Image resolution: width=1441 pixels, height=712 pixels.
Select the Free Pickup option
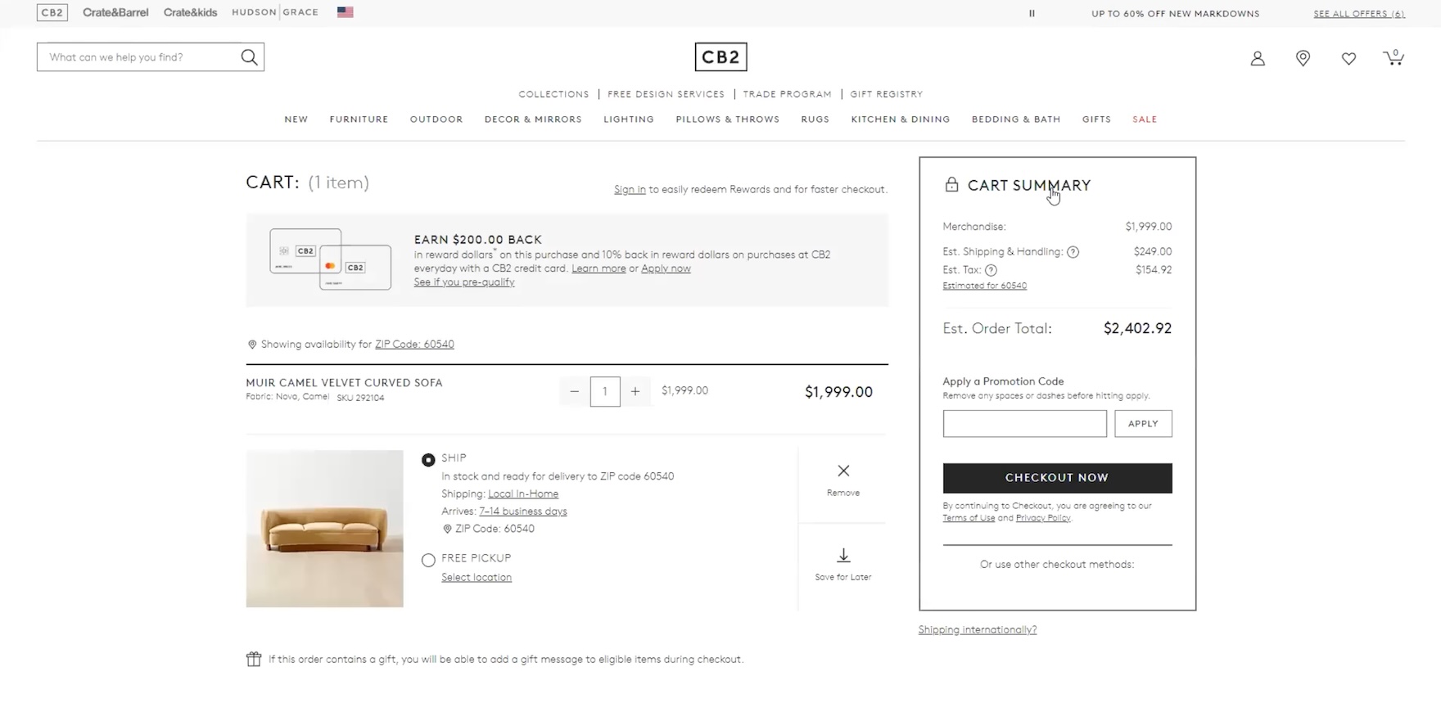[x=428, y=561]
